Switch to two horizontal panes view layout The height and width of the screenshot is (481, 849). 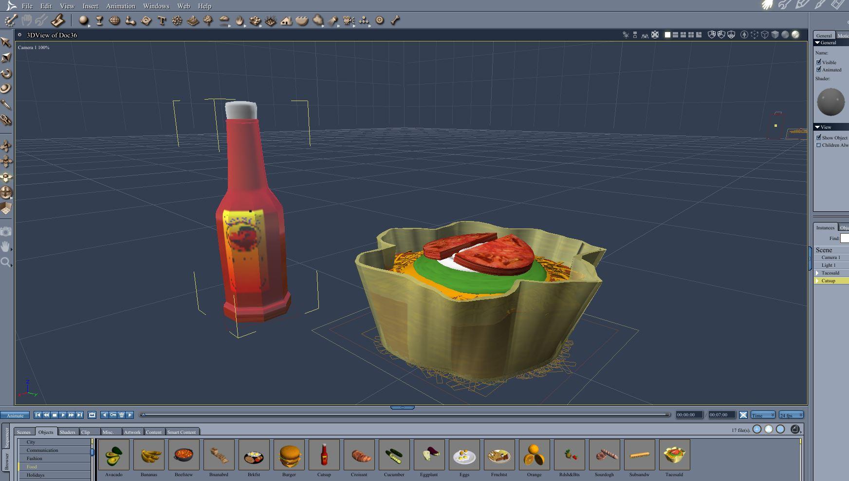(675, 35)
